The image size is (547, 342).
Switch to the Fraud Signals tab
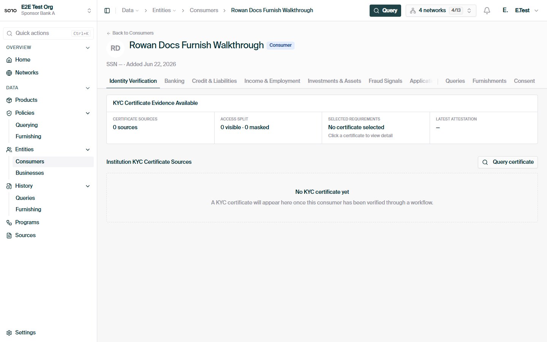coord(385,81)
